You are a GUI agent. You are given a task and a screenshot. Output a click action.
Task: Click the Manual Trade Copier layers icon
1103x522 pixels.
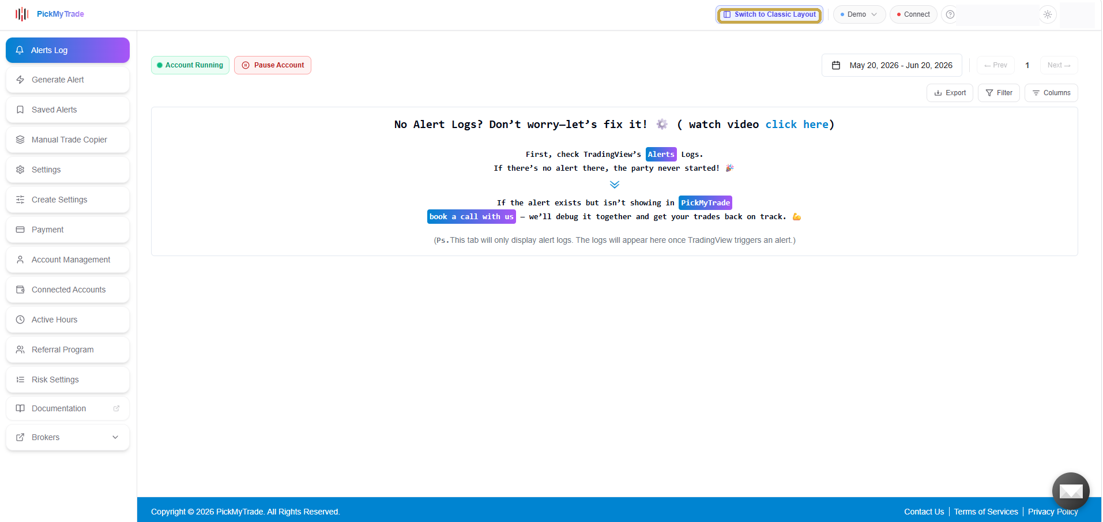(x=20, y=140)
